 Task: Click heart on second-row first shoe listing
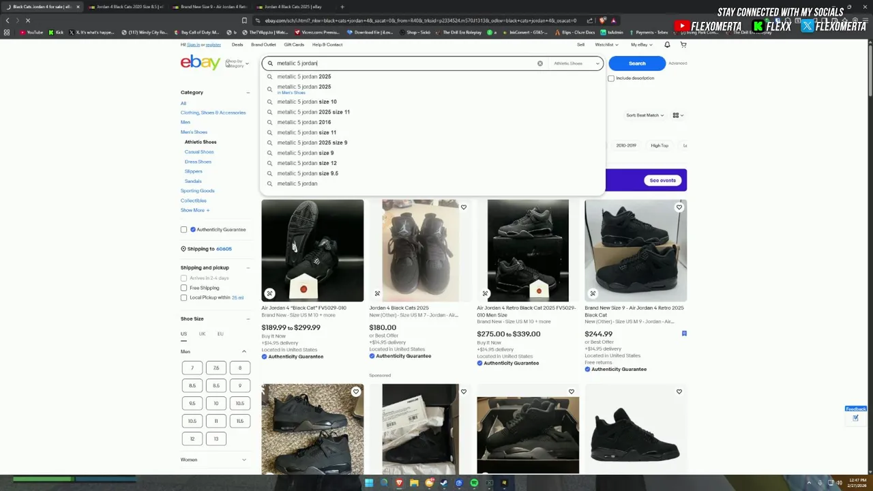point(355,391)
